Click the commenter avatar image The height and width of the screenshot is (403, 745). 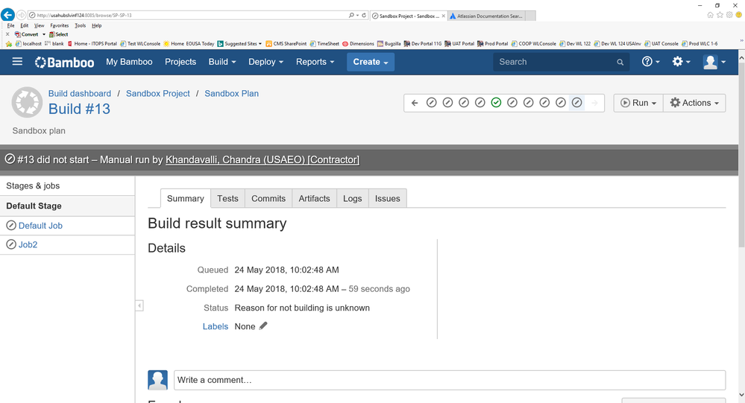coord(158,380)
